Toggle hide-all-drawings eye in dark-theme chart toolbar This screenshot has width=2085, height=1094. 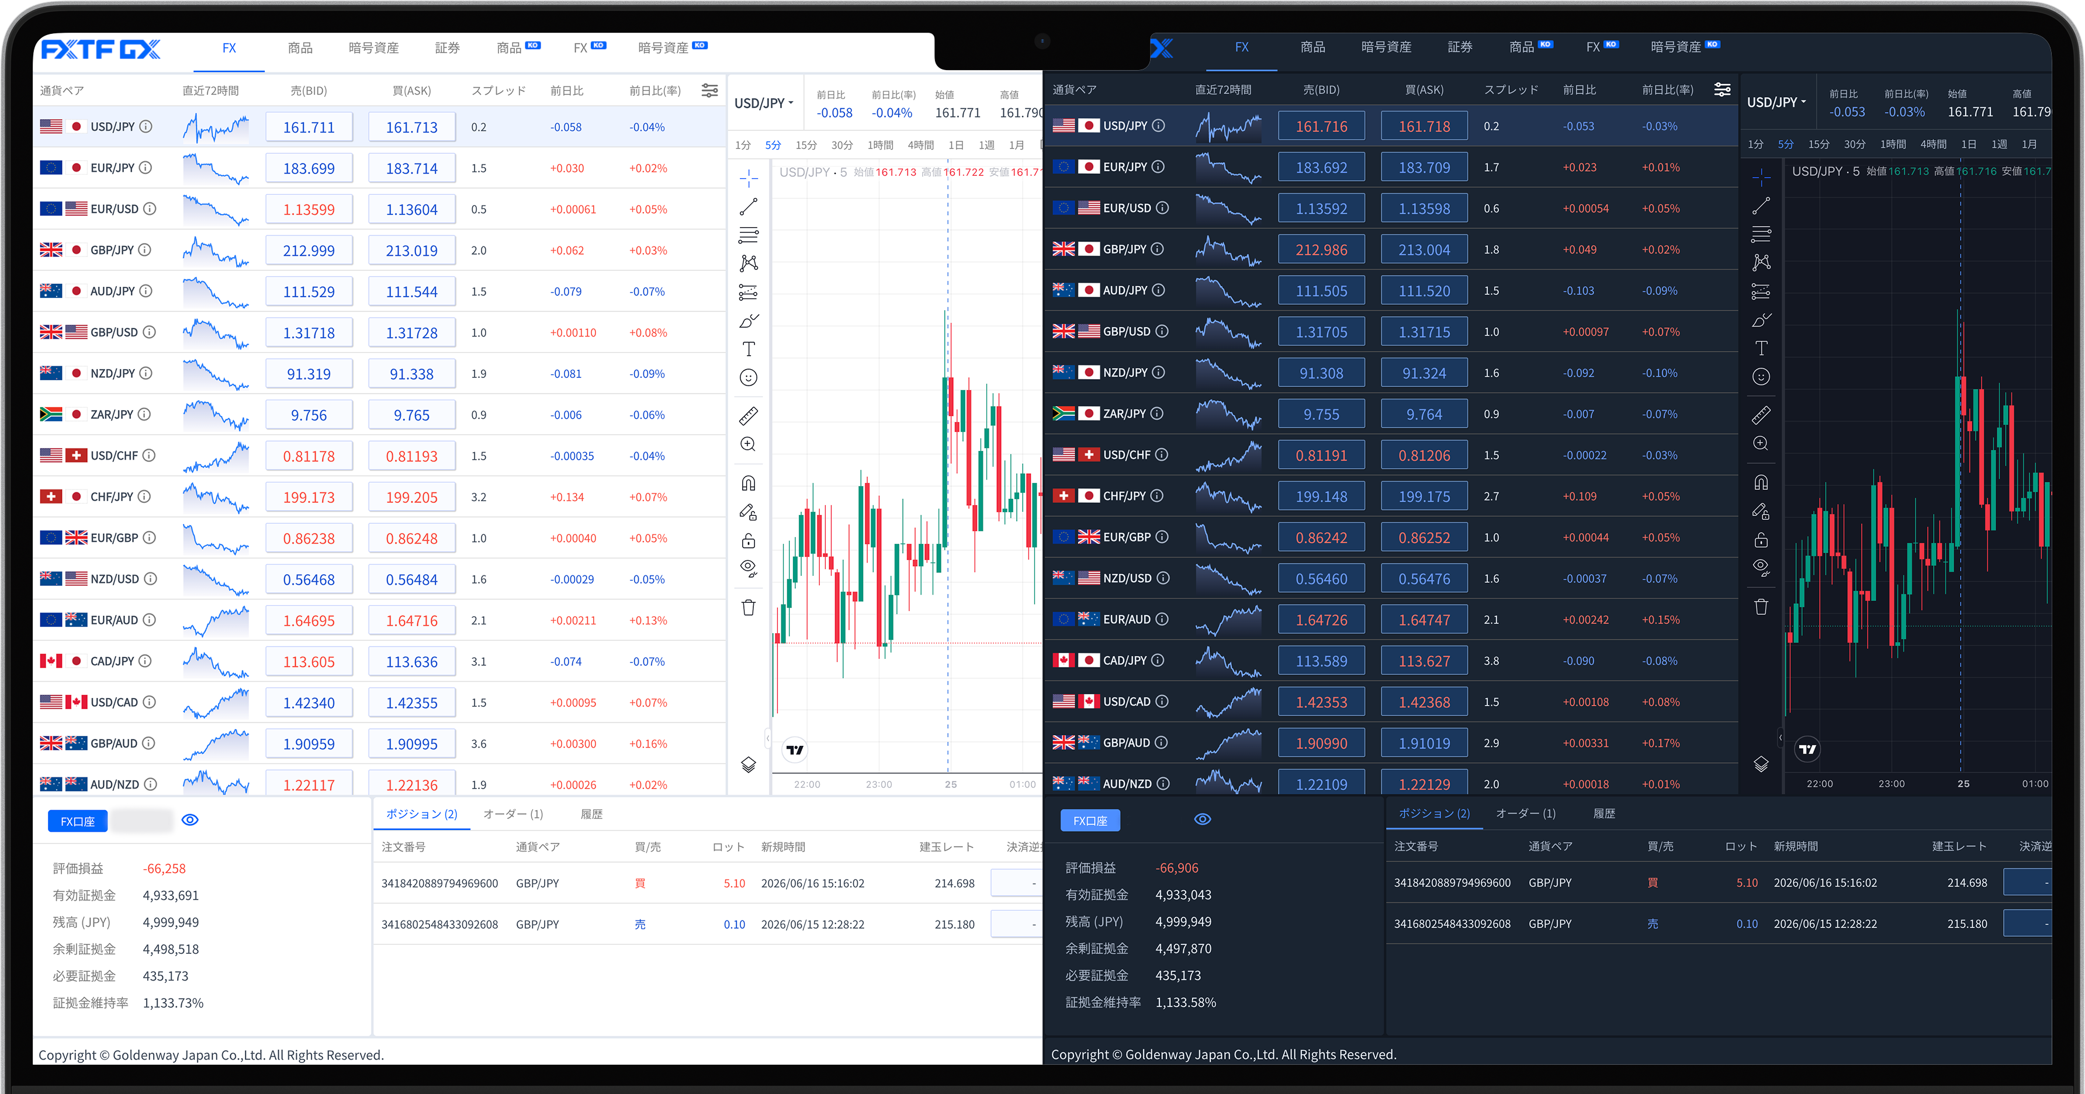[x=1761, y=567]
